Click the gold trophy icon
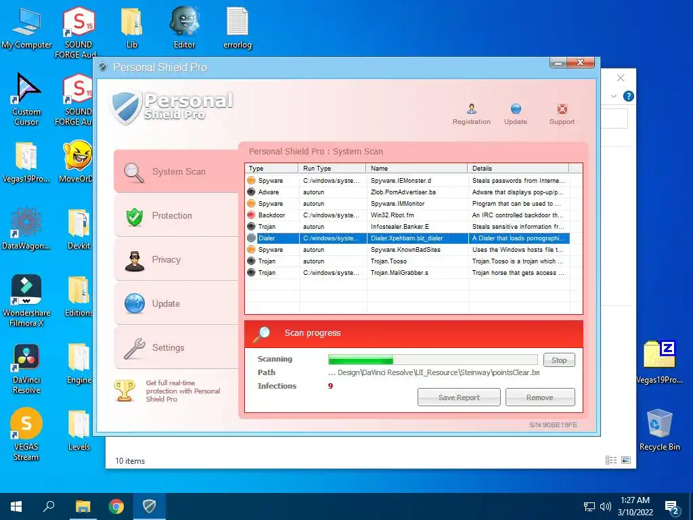The width and height of the screenshot is (693, 520). (125, 391)
